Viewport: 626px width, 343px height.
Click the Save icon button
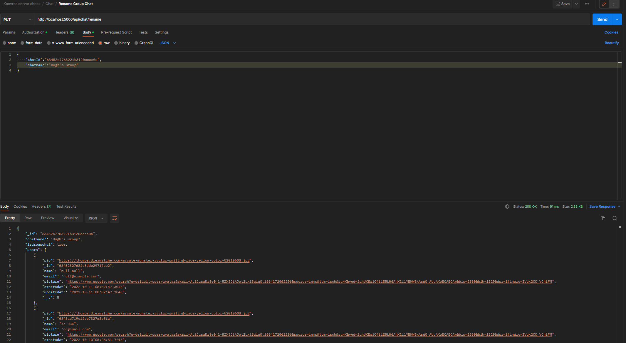[562, 4]
